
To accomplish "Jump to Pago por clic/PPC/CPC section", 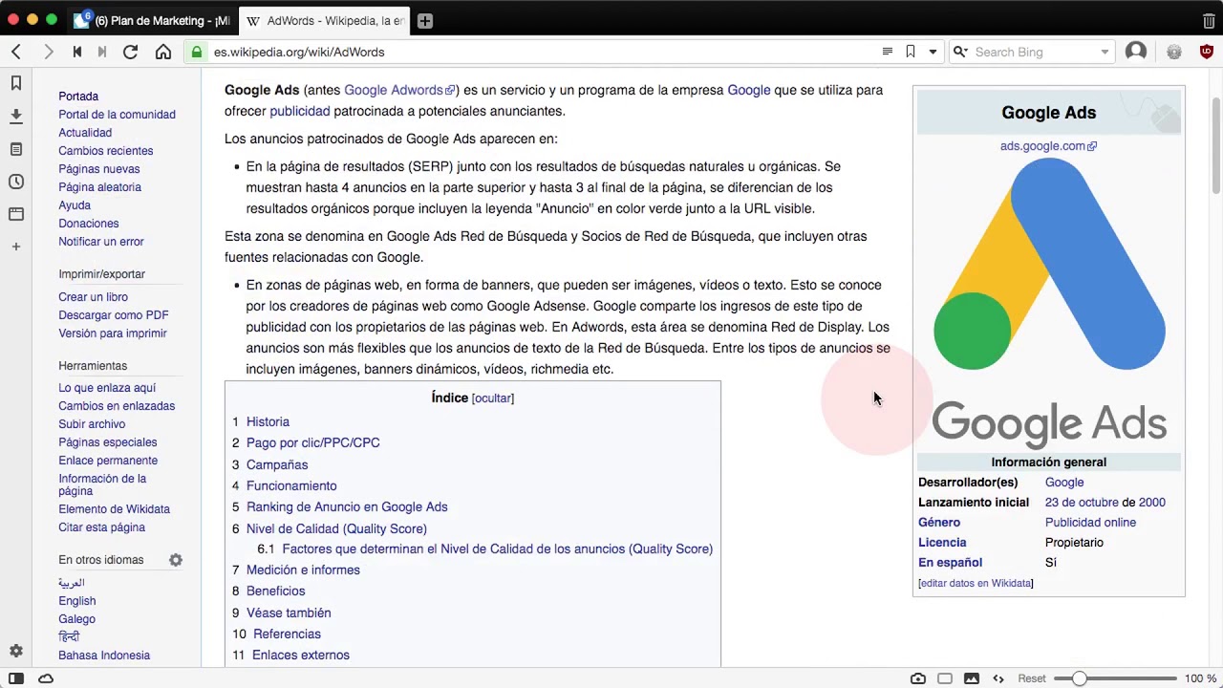I will [312, 442].
